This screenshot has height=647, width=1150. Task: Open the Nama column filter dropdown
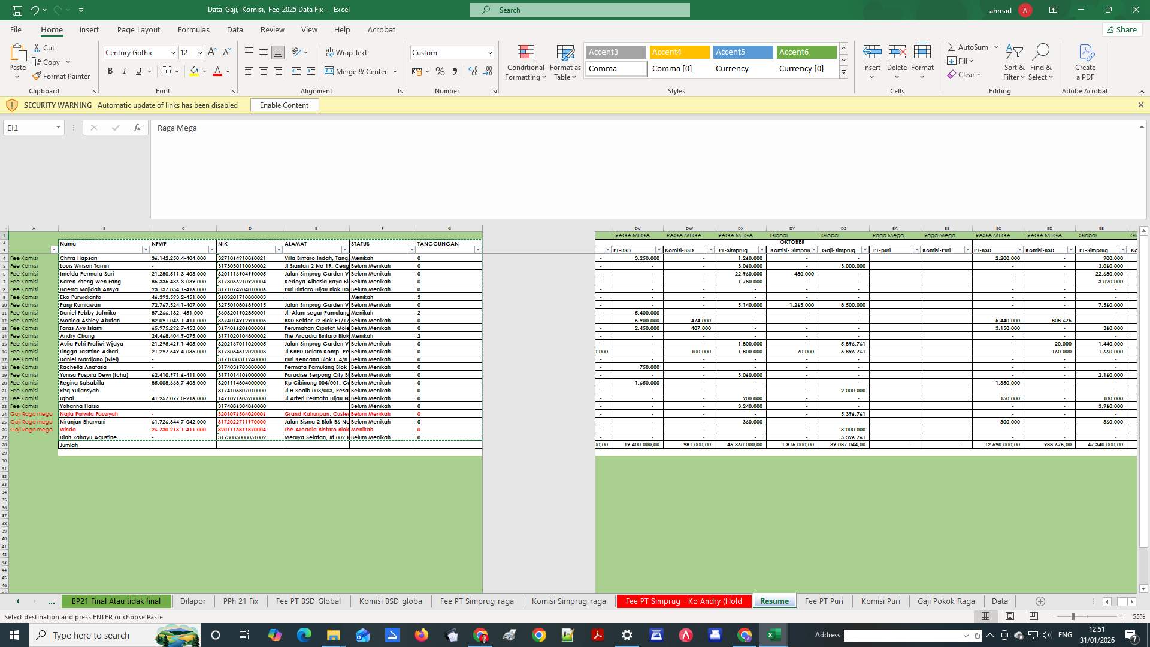[x=145, y=250]
